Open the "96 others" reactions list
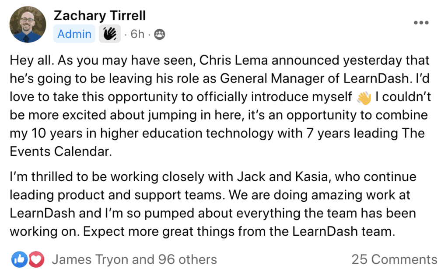Screen dimensions: 448x276 (x=187, y=259)
